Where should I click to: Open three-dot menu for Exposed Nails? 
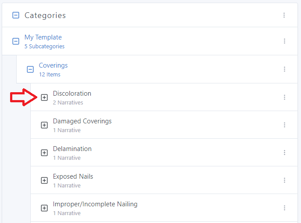(284, 180)
